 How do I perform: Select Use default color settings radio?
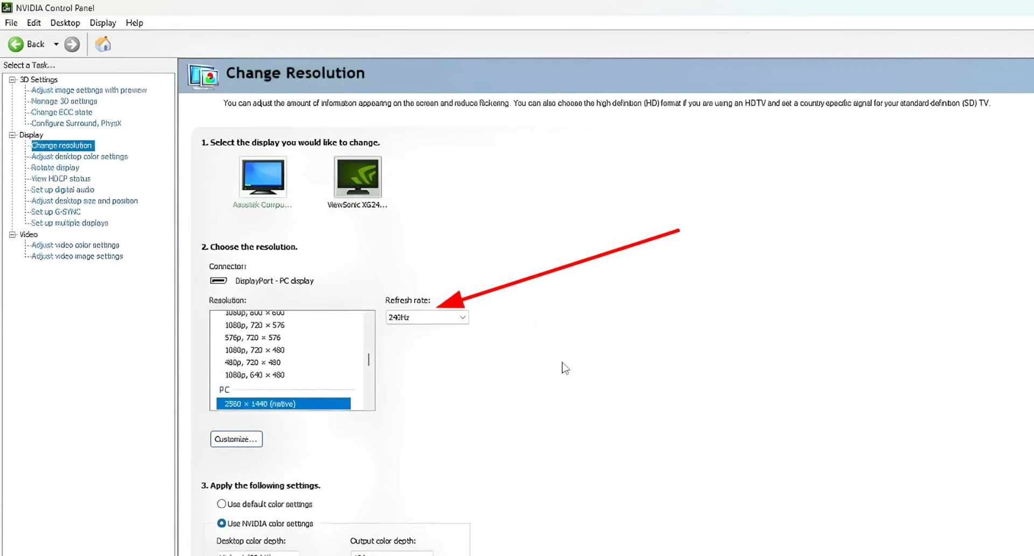[x=221, y=504]
